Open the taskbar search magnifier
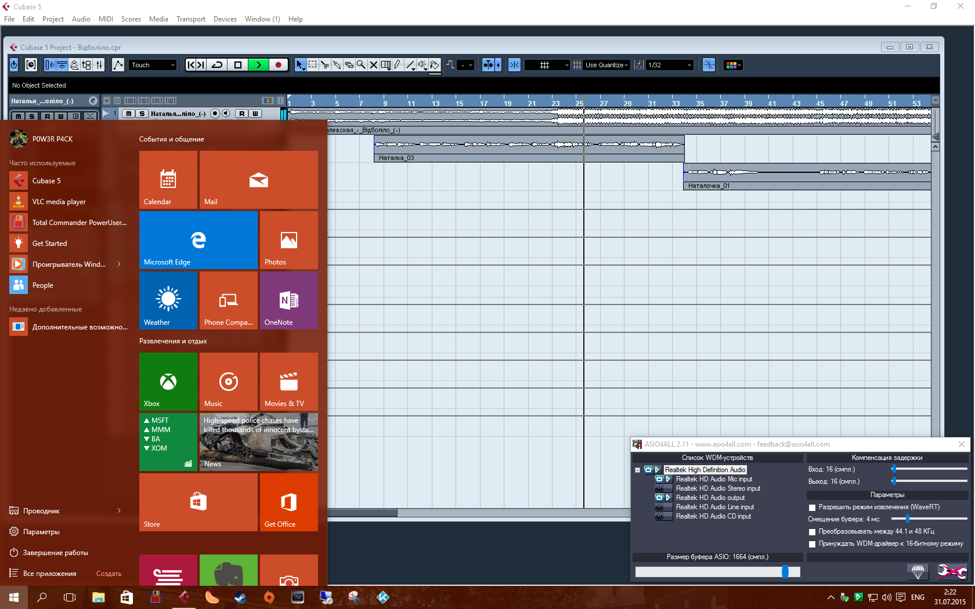Image resolution: width=975 pixels, height=609 pixels. (42, 597)
